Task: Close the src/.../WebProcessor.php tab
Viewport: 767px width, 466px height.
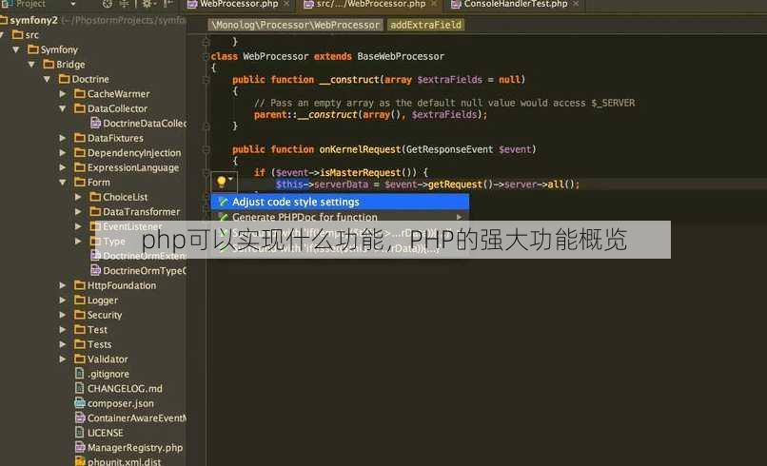Action: (x=433, y=4)
